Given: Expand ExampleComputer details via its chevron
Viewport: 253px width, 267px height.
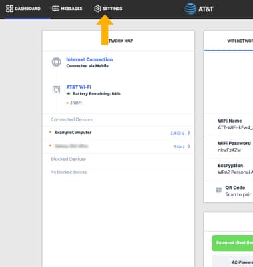Looking at the screenshot, I should coord(189,133).
